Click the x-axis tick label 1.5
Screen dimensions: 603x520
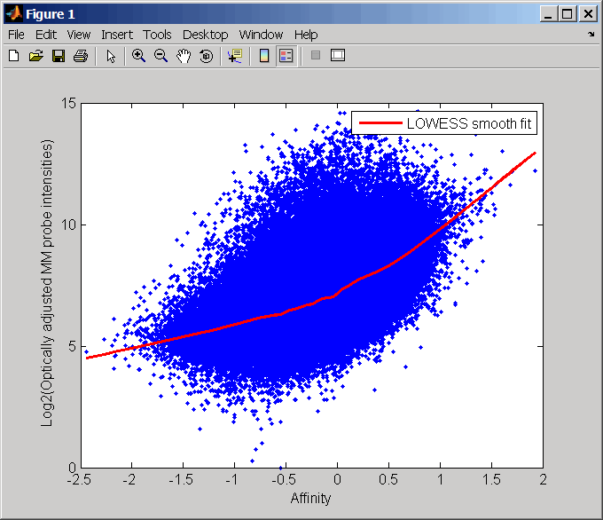click(491, 479)
